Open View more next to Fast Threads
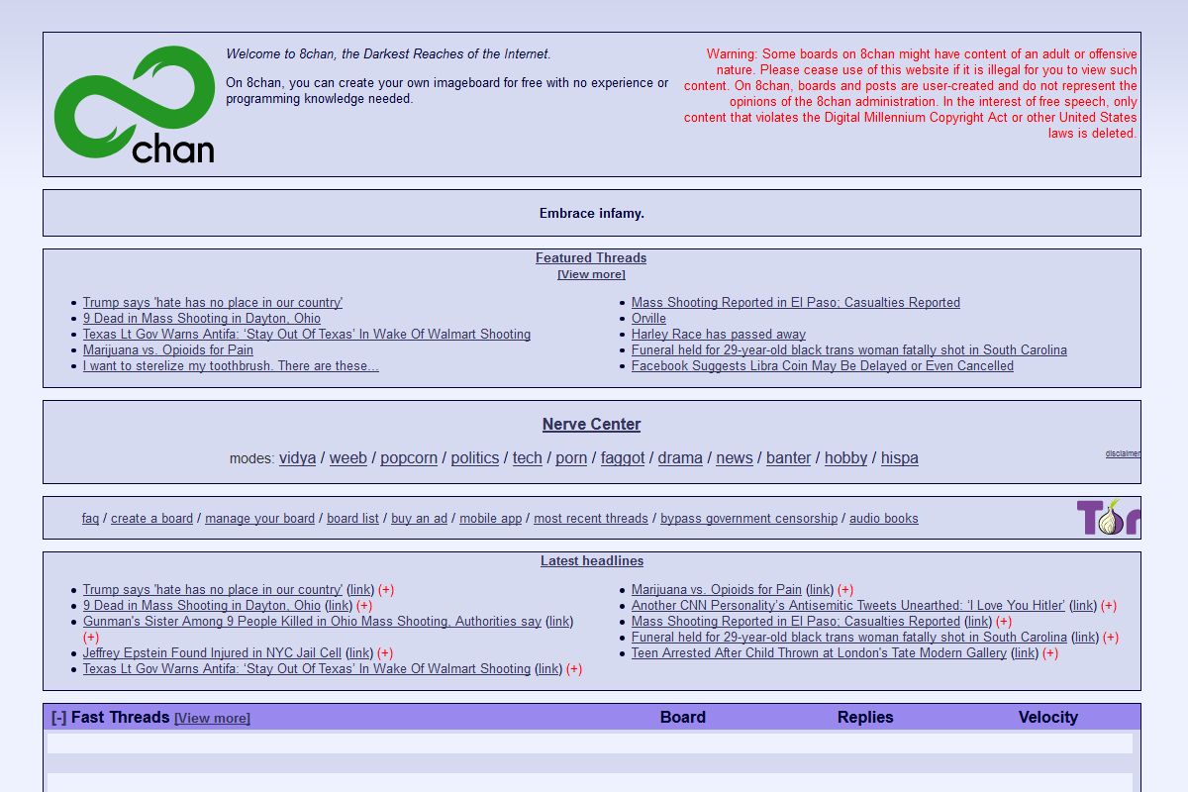 212,719
